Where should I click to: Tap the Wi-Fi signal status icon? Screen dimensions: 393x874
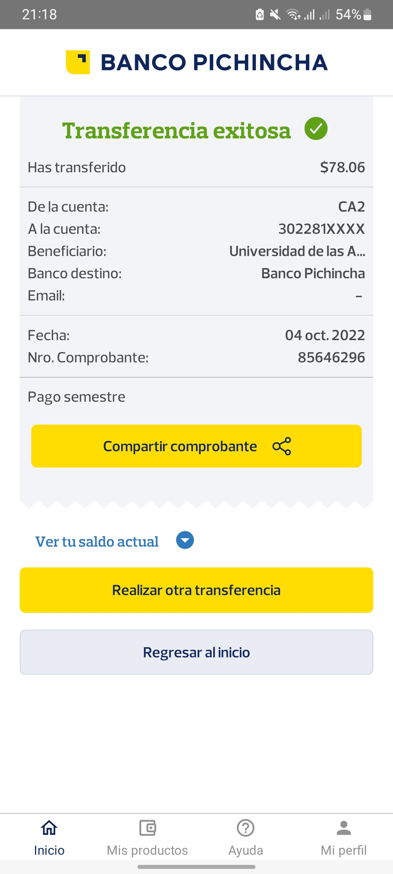click(293, 15)
